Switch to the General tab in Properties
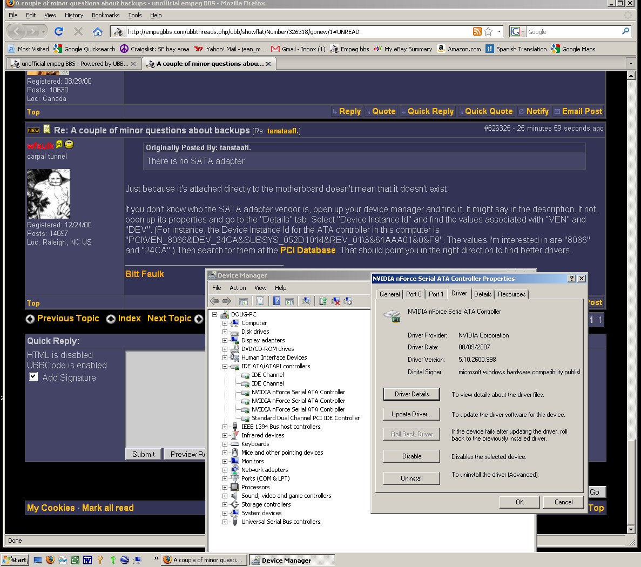 (x=389, y=294)
